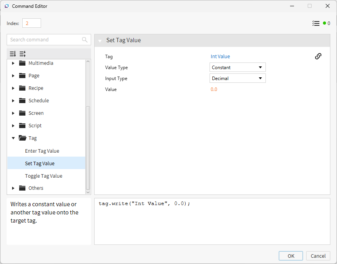This screenshot has width=337, height=264.
Task: Open the Value Type dropdown
Action: pos(237,68)
